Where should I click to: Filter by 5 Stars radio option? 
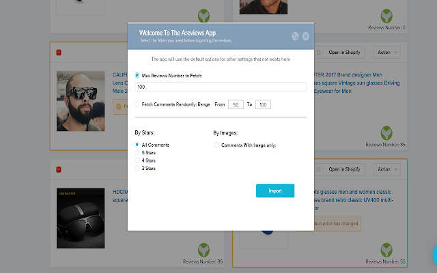coord(137,152)
